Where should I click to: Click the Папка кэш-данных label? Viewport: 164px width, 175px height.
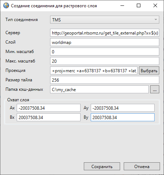(x=24, y=89)
